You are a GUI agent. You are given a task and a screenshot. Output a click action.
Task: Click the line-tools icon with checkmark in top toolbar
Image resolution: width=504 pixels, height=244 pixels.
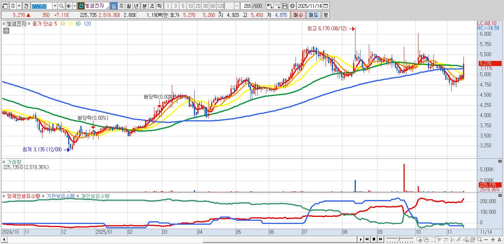277,6
